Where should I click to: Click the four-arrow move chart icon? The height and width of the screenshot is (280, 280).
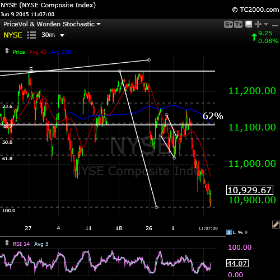coord(258,24)
